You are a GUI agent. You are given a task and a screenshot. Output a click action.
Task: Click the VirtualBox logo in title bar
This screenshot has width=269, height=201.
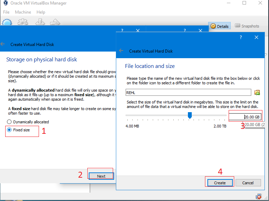[6, 3]
